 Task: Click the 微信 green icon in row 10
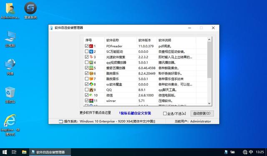[91, 95]
